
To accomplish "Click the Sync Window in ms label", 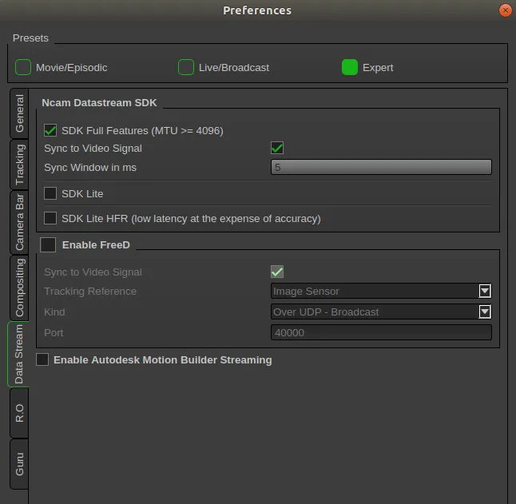I will pyautogui.click(x=90, y=168).
